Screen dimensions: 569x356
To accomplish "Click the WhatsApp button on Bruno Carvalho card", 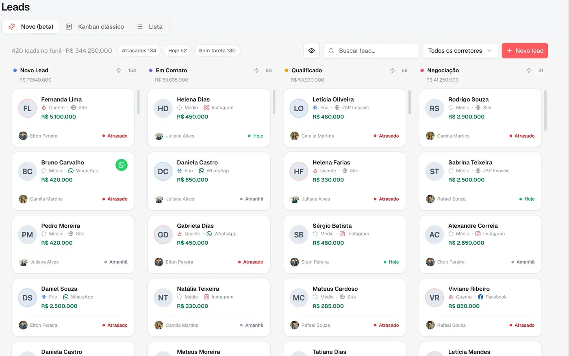I will point(122,165).
